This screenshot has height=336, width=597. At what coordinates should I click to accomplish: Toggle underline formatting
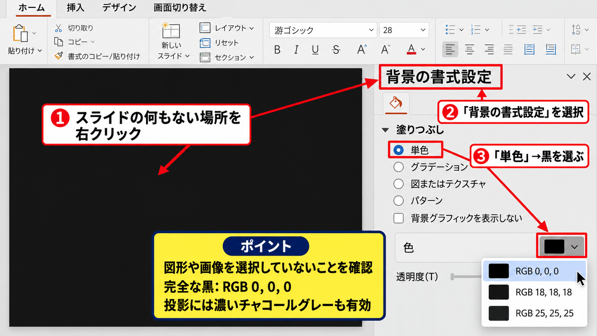pyautogui.click(x=315, y=50)
